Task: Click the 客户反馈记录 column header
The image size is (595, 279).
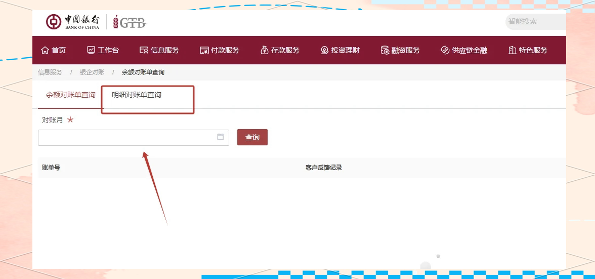Action: [324, 168]
